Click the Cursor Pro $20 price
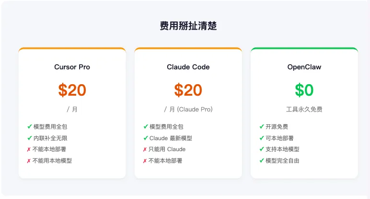 pyautogui.click(x=72, y=90)
